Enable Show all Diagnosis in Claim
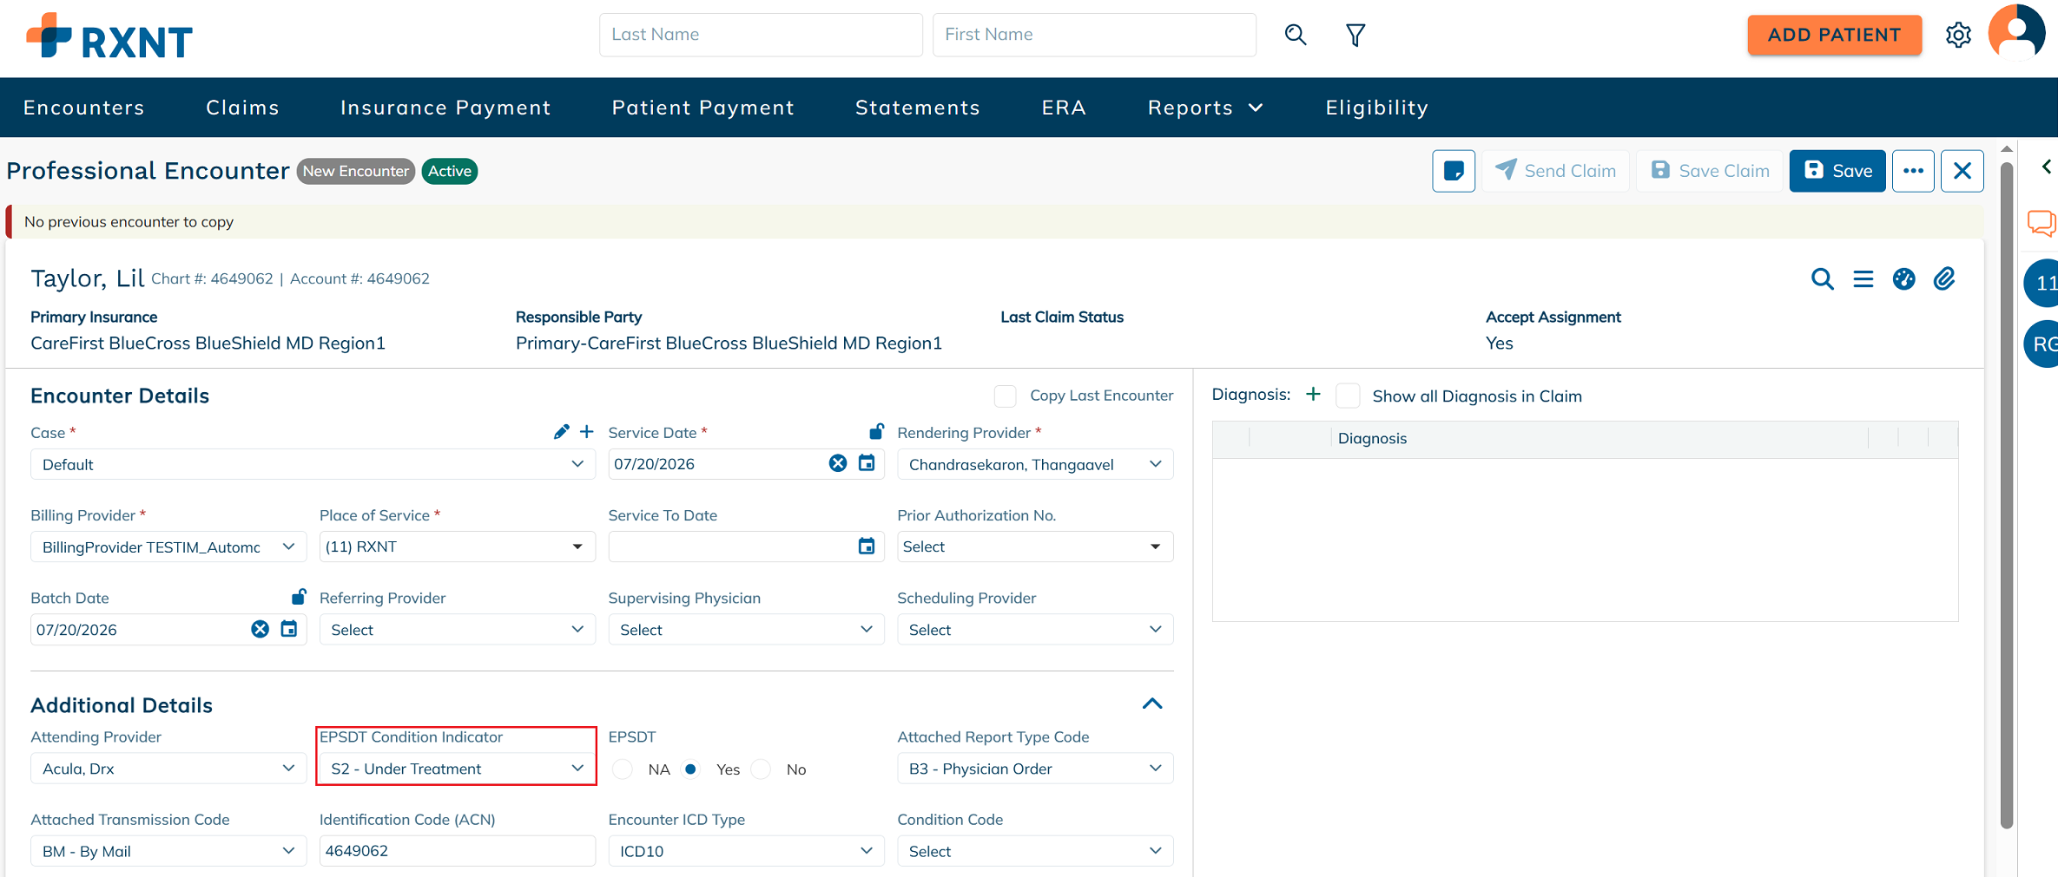The width and height of the screenshot is (2058, 877). 1348,396
